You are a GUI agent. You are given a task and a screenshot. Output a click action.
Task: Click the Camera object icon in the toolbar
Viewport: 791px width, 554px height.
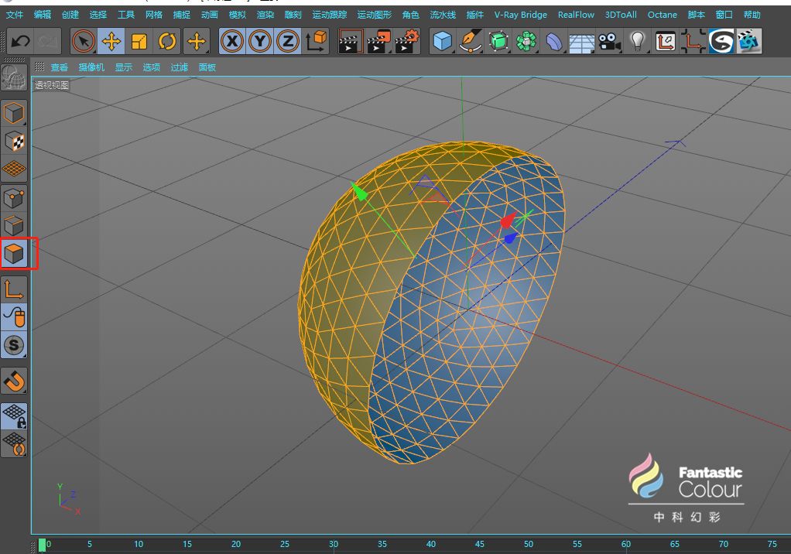pos(610,41)
